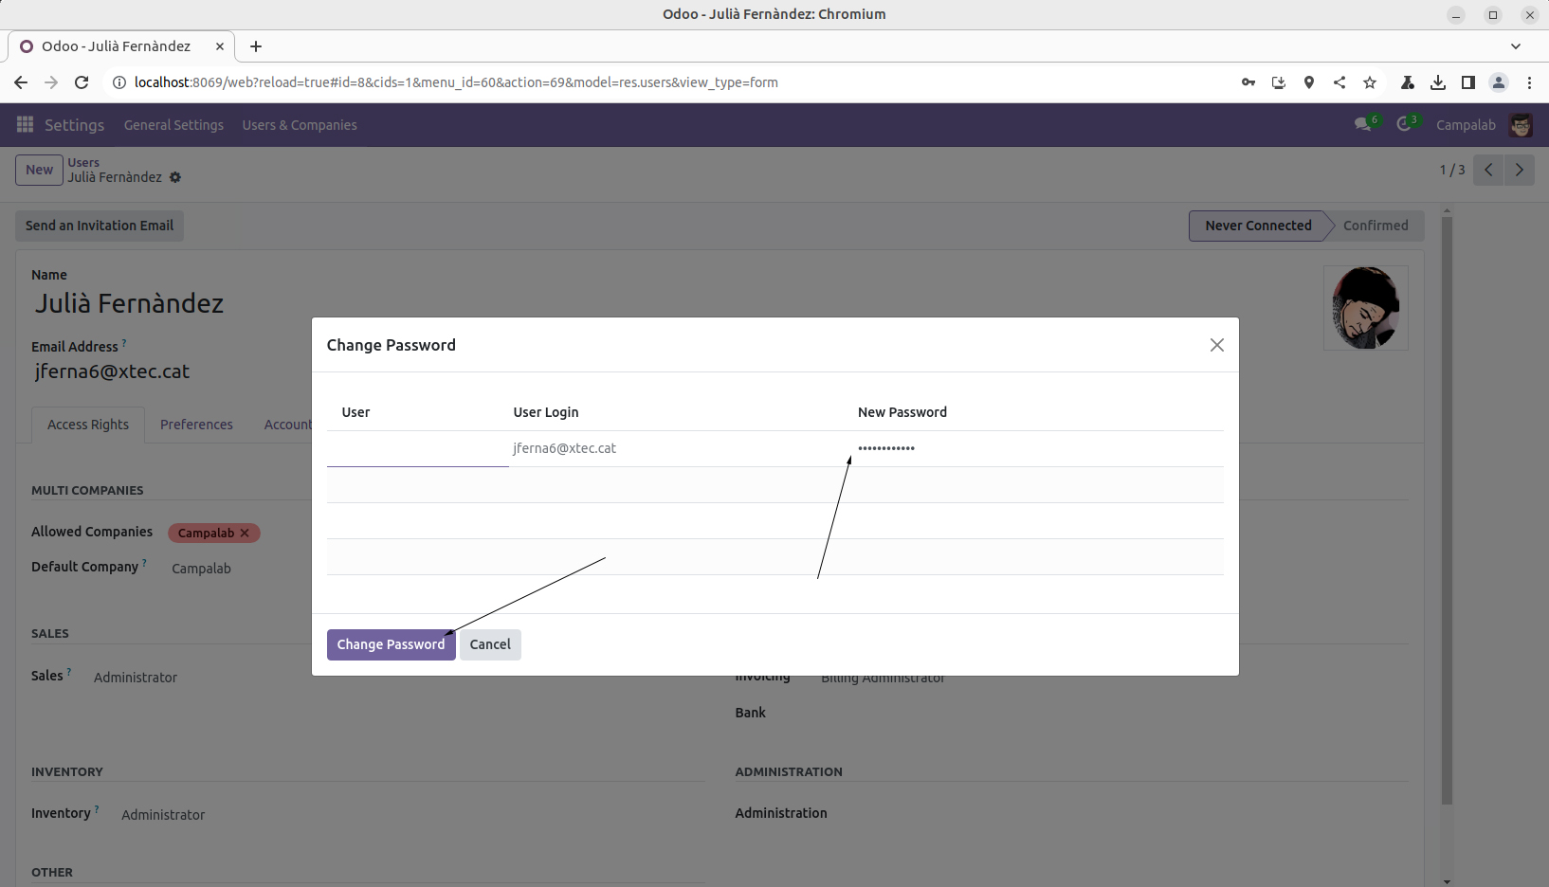Screen dimensions: 1549x887
Task: Reload the browser page
Action: click(x=82, y=82)
